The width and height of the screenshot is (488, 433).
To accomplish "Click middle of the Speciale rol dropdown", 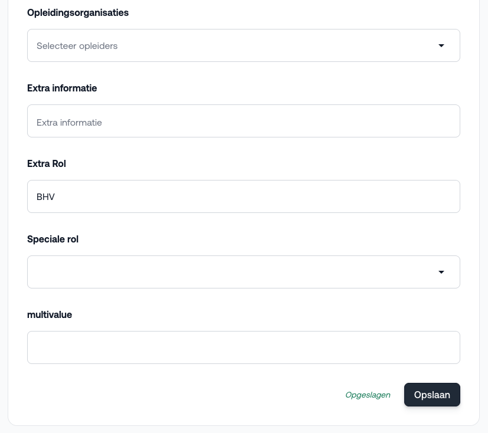I will [x=234, y=272].
